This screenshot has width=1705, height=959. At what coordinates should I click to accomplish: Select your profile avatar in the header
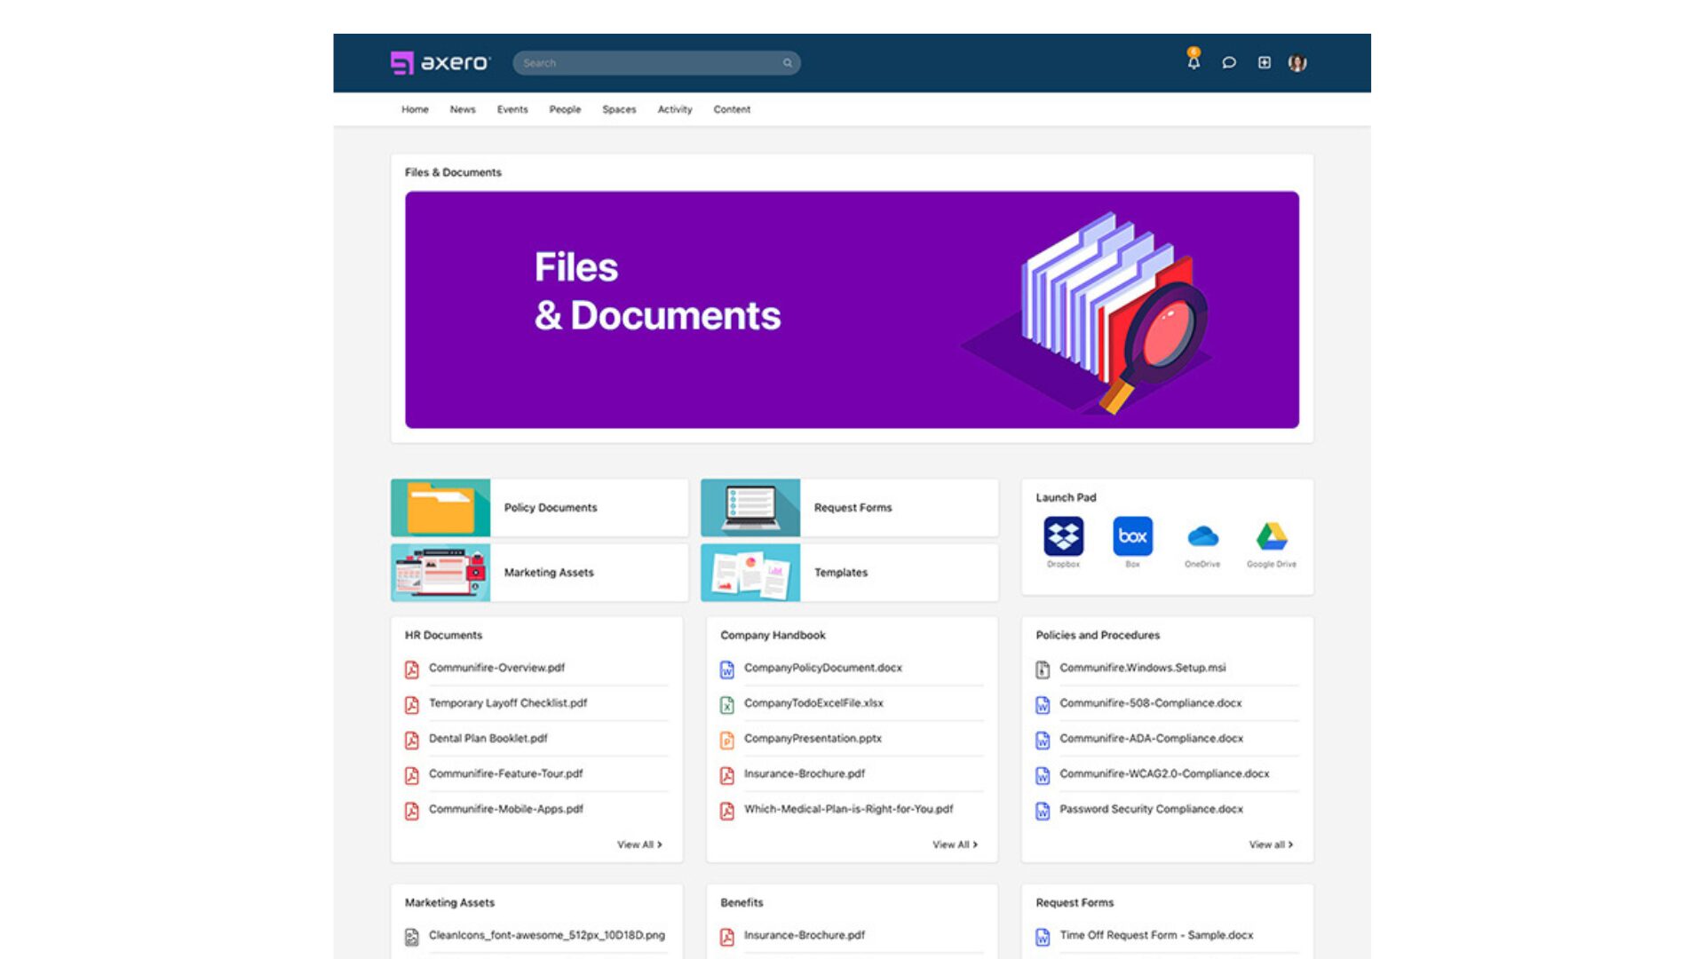tap(1297, 62)
